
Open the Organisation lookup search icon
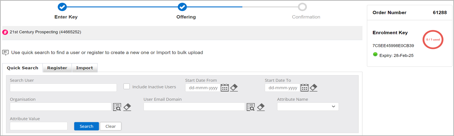point(117,107)
